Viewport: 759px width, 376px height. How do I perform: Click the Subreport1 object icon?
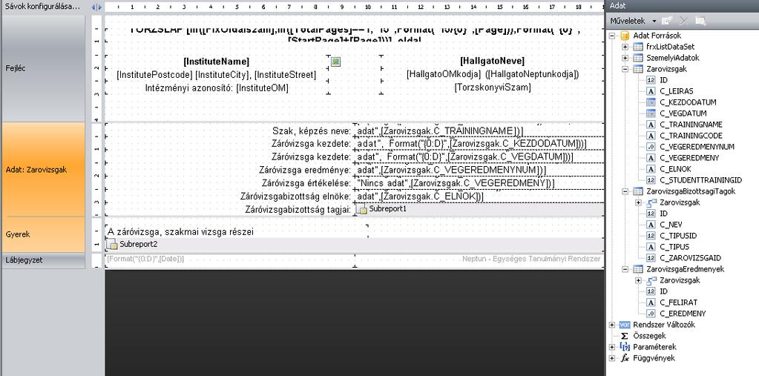361,209
